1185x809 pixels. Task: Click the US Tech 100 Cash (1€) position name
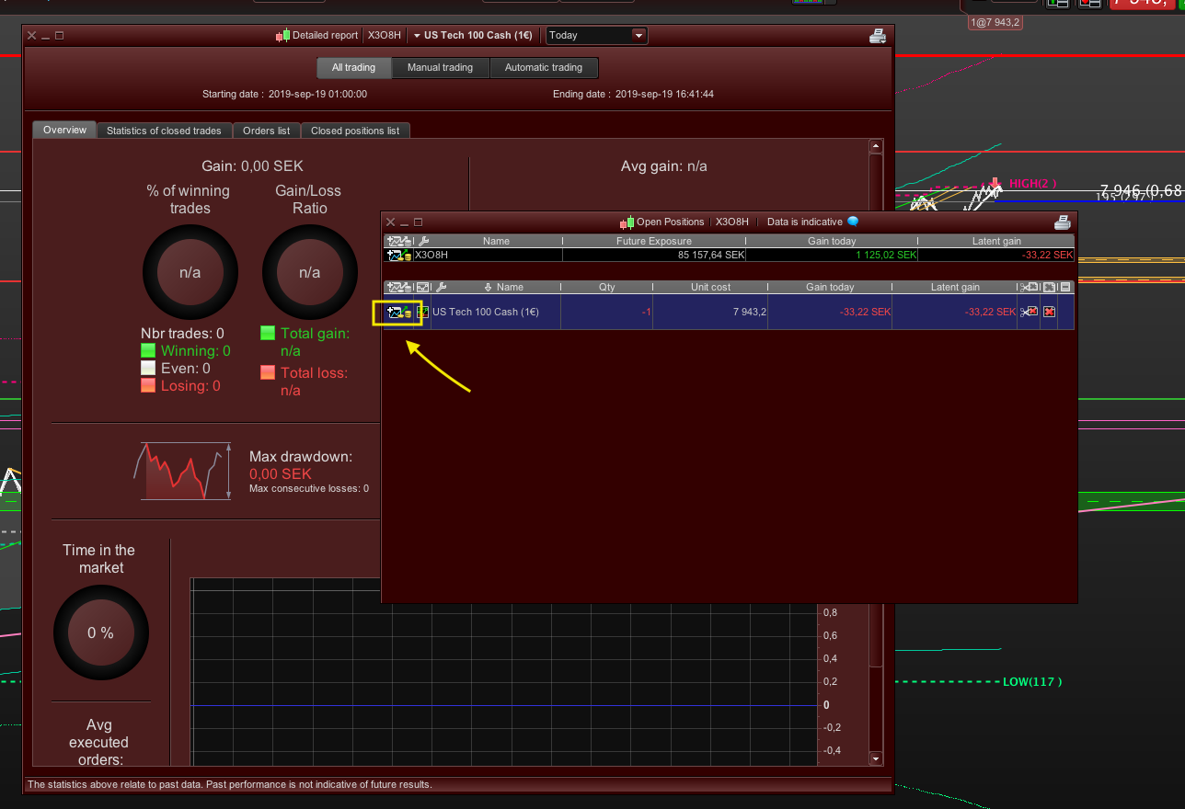pos(486,313)
